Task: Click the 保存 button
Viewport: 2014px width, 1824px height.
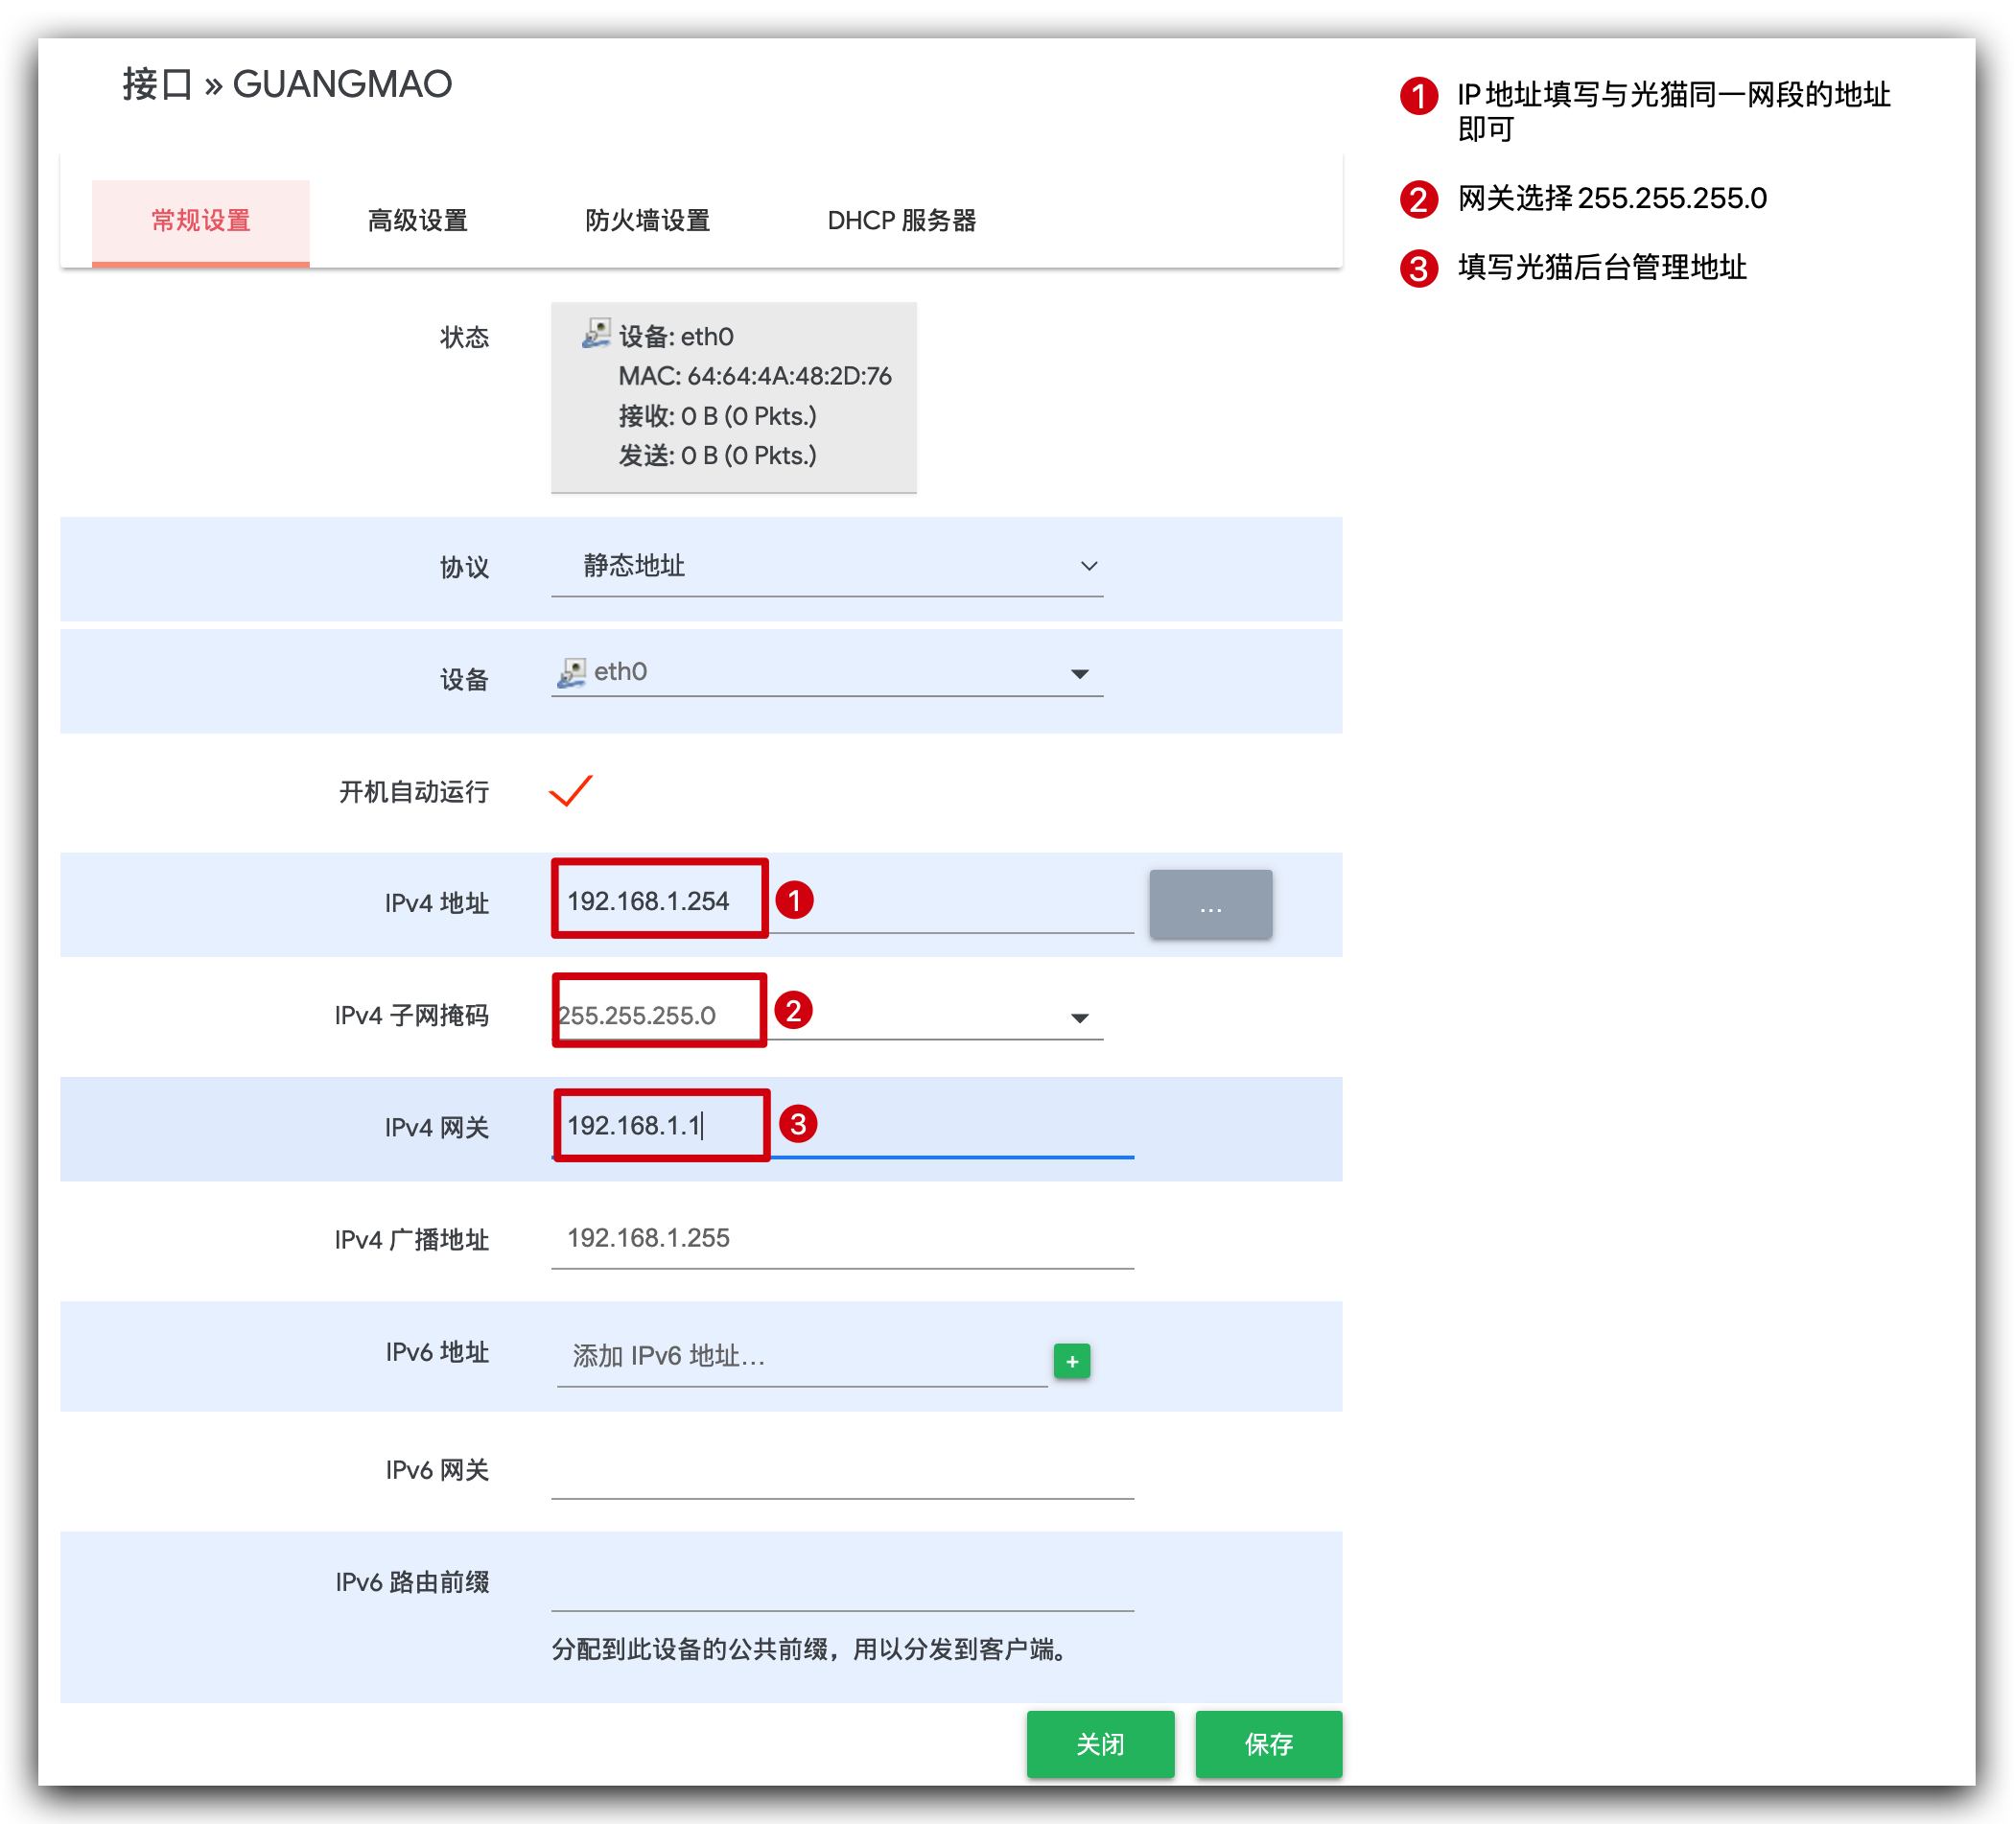Action: (x=1269, y=1744)
